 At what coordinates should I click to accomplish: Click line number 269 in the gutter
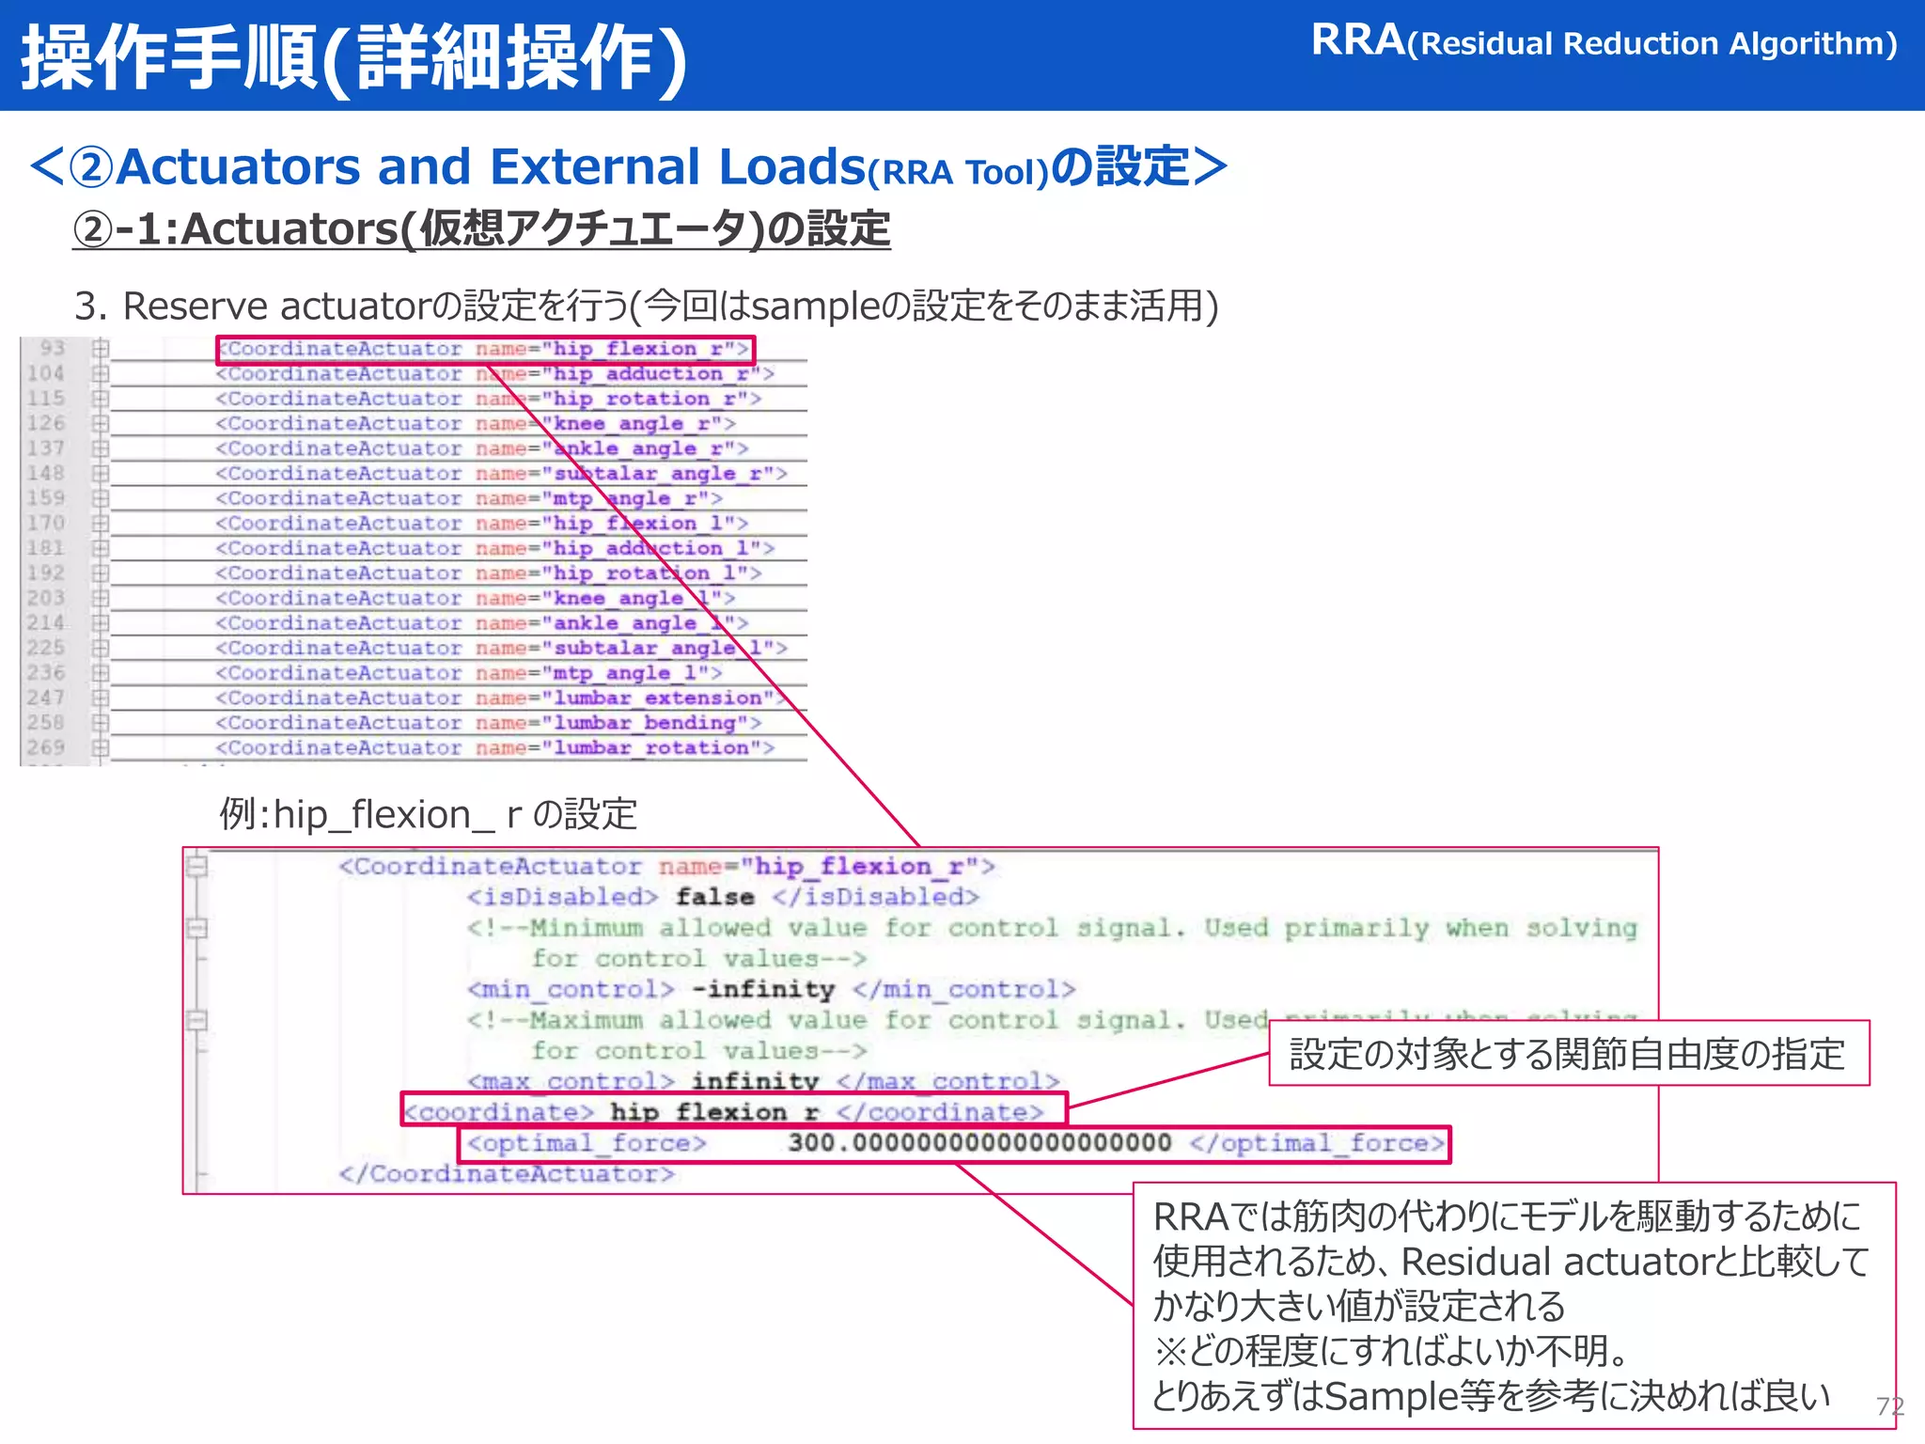[45, 747]
